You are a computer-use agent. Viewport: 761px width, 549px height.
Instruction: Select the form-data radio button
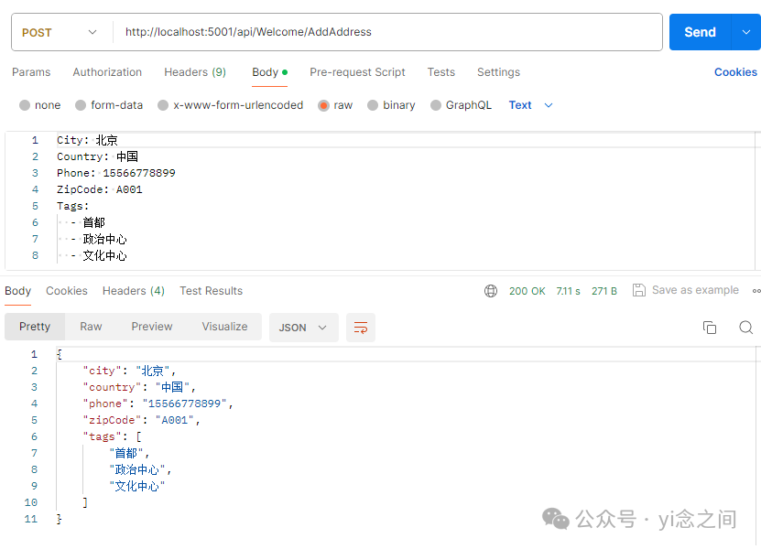[x=81, y=105]
